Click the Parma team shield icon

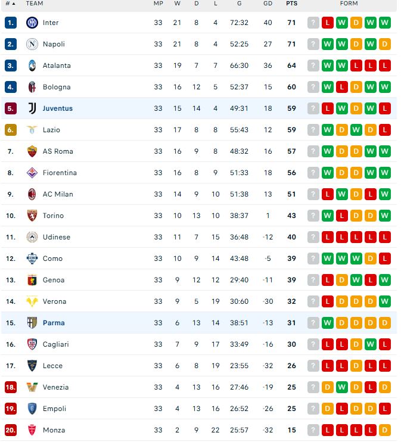pos(32,323)
